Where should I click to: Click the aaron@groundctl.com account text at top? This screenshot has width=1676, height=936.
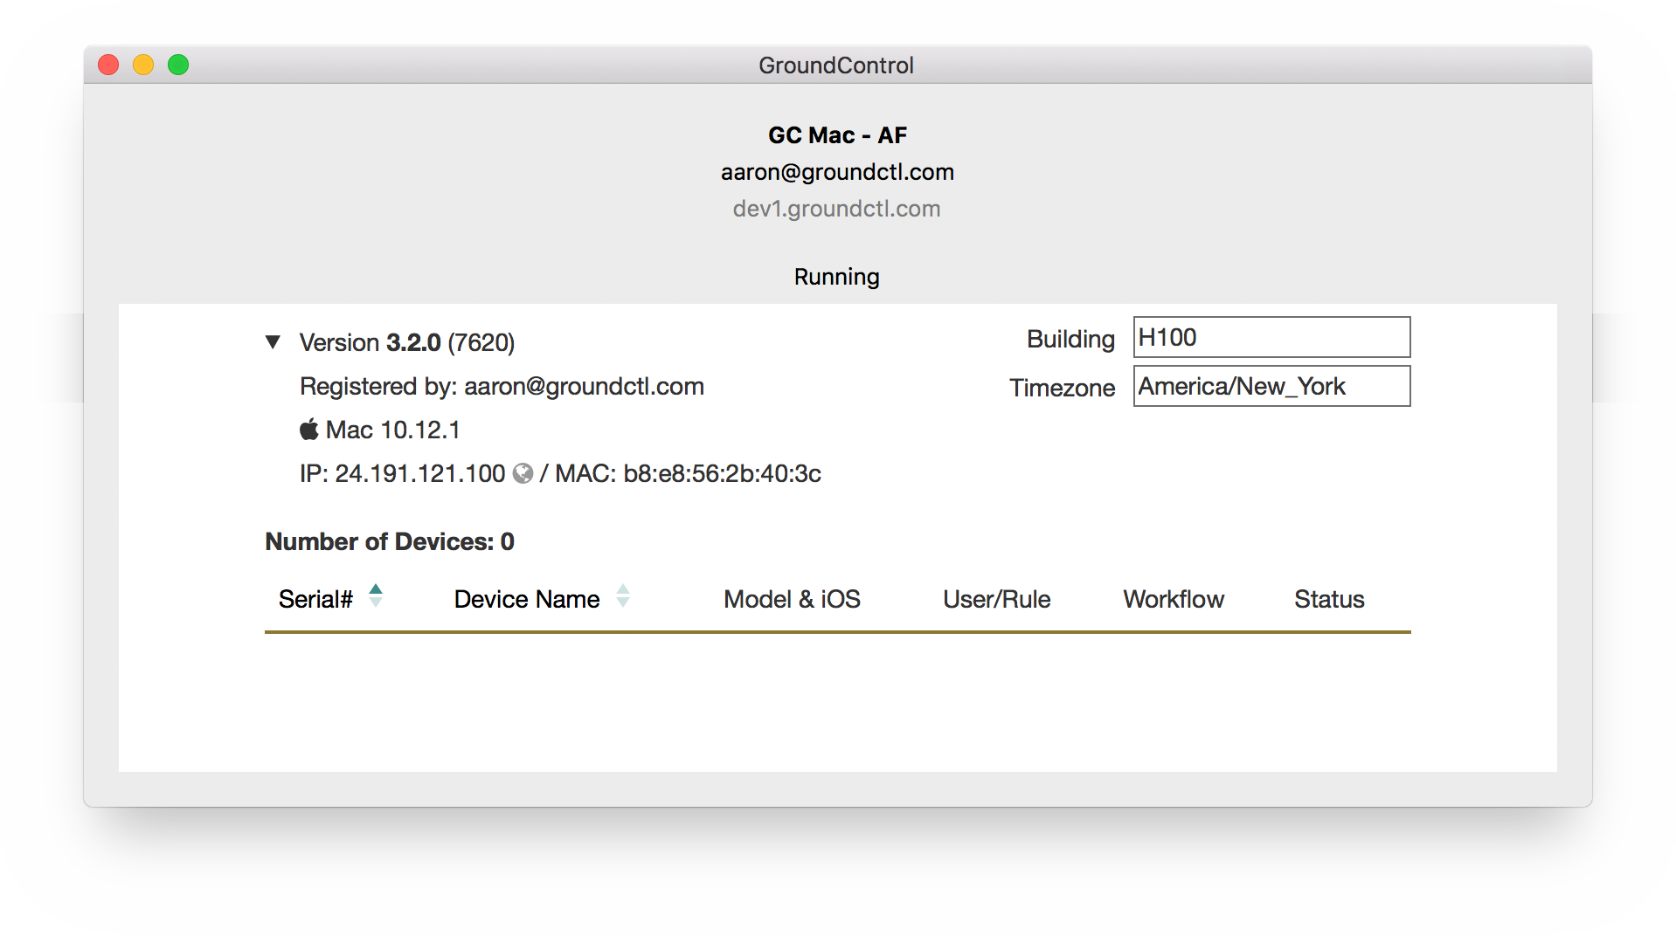pos(837,172)
